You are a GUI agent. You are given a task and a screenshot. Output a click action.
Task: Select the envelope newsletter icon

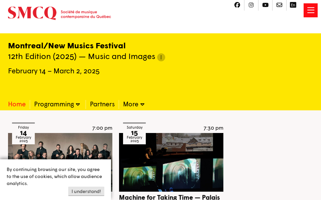(279, 5)
